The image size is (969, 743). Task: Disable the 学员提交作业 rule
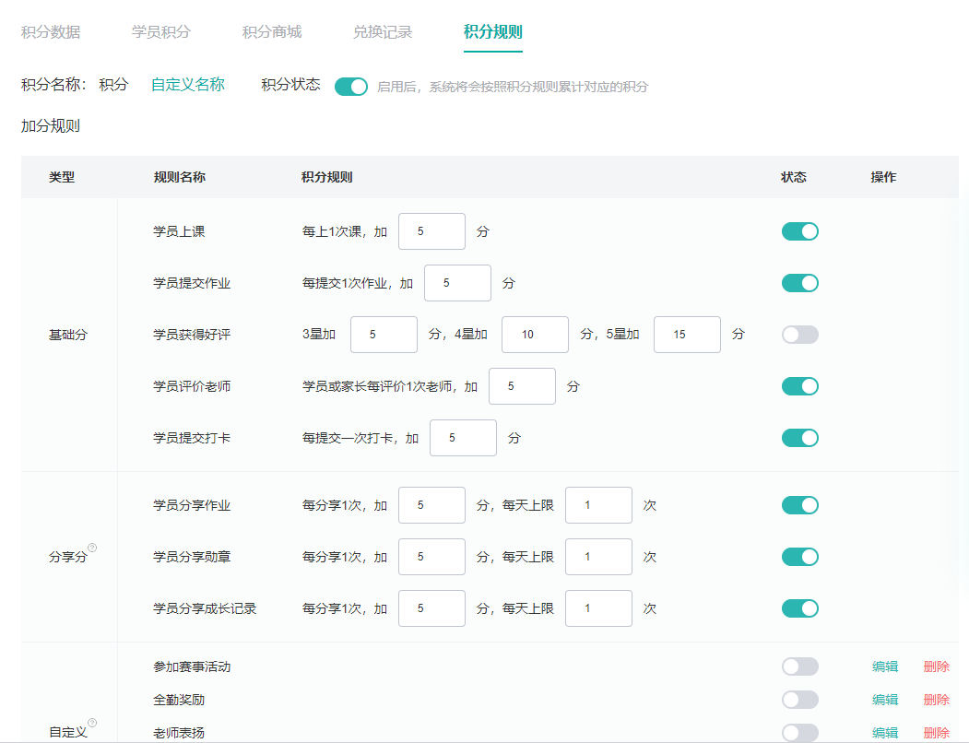[799, 283]
